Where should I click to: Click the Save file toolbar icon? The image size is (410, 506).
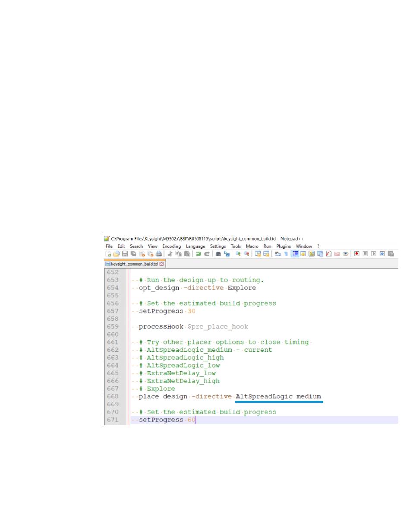pos(125,254)
